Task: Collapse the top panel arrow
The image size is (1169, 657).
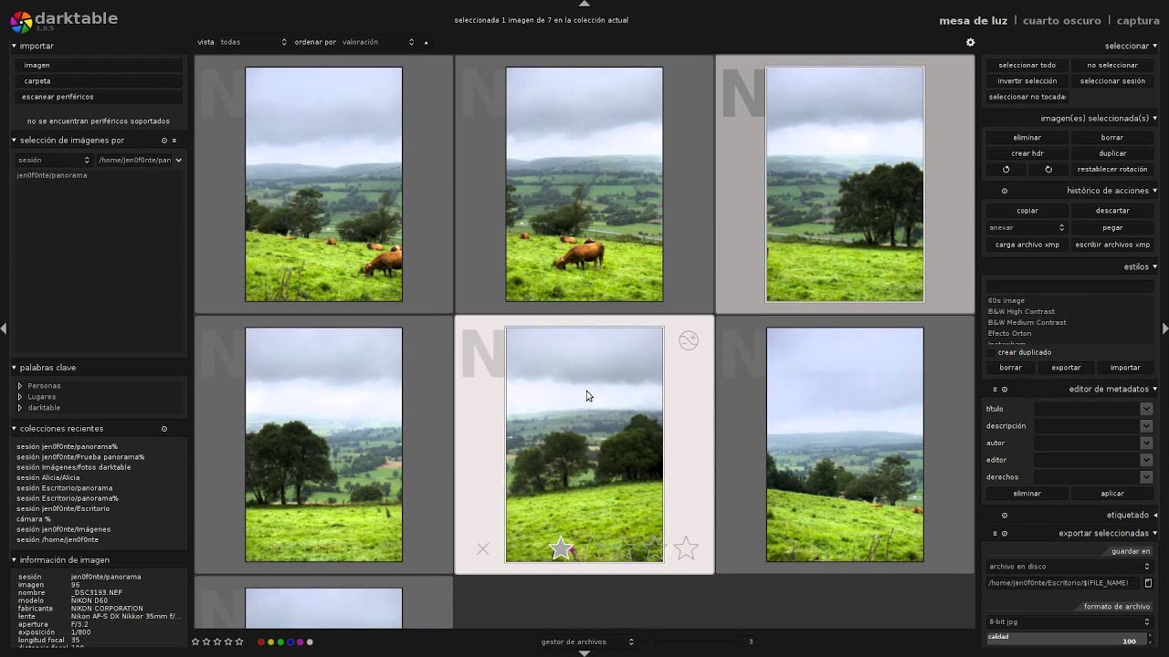Action: [584, 4]
